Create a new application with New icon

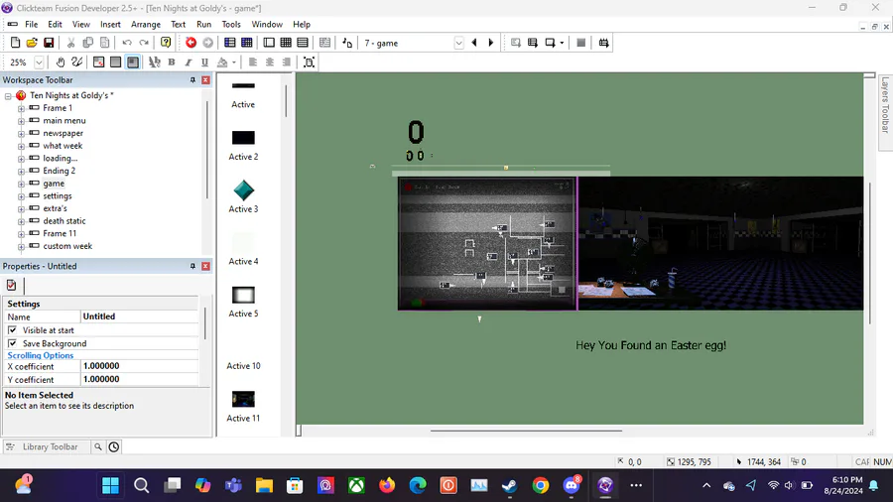pos(15,43)
